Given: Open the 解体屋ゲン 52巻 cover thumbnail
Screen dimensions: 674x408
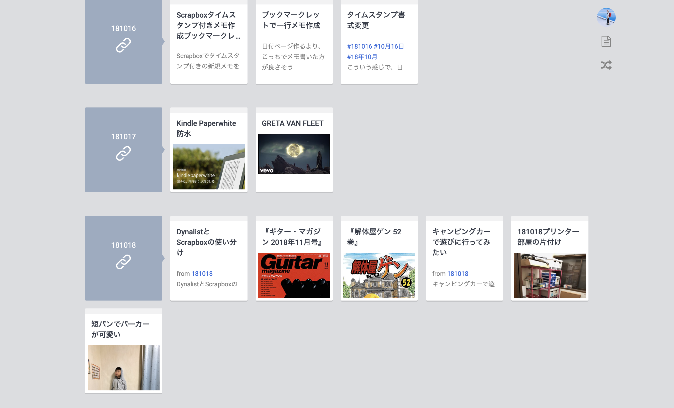Looking at the screenshot, I should 379,275.
